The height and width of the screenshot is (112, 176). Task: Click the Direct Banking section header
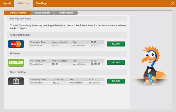[67, 72]
